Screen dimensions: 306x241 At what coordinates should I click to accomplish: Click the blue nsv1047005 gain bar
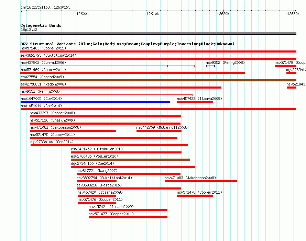point(95,102)
